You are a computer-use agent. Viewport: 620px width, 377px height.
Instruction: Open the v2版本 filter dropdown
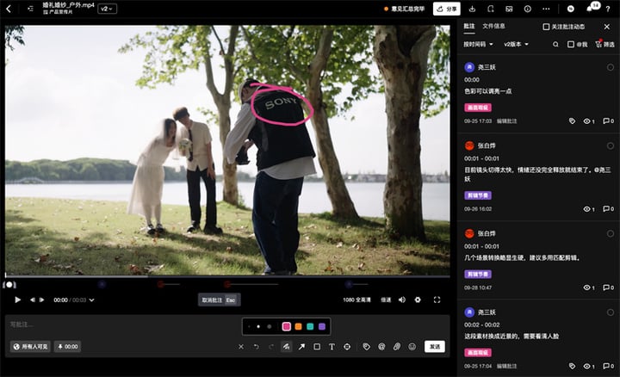[517, 44]
